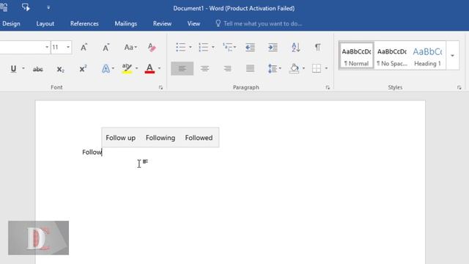Toggle Show/Hide paragraph marks
469x264 pixels.
(317, 47)
